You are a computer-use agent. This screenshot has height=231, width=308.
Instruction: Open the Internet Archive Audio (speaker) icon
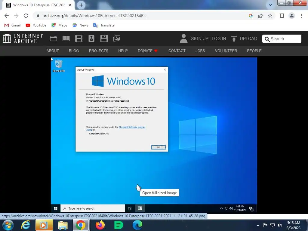pos(91,38)
